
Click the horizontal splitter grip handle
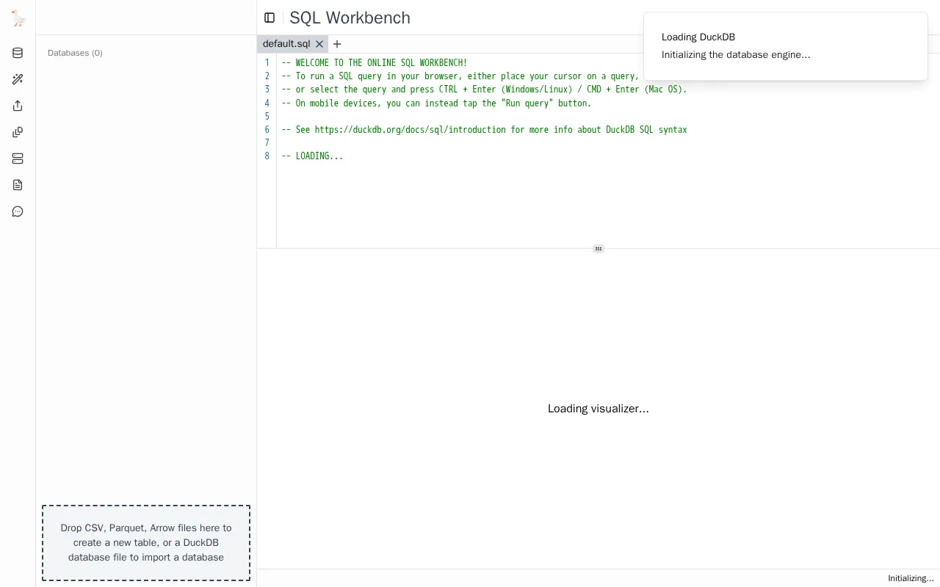click(x=599, y=249)
